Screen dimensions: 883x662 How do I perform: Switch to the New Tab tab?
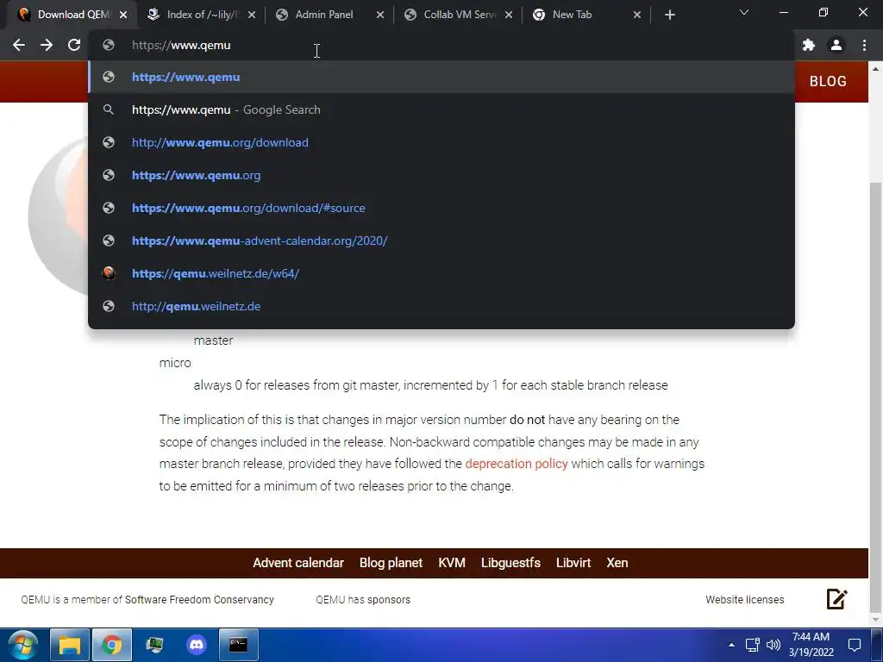click(586, 15)
